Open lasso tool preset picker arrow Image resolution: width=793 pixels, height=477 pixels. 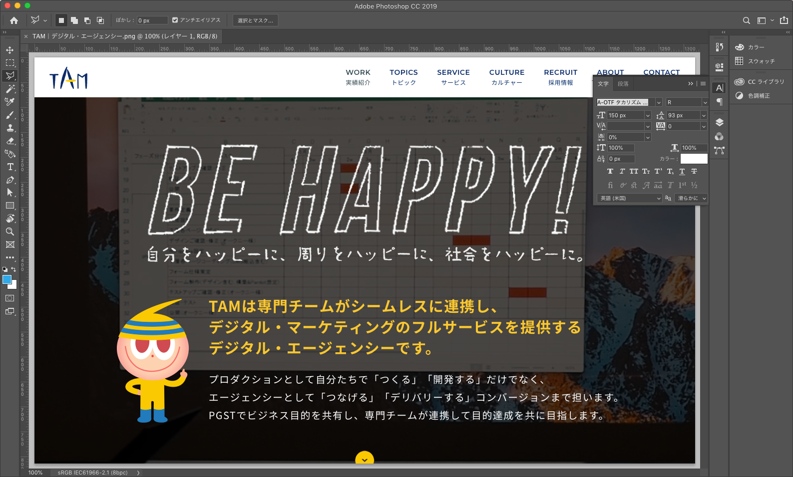pos(45,20)
